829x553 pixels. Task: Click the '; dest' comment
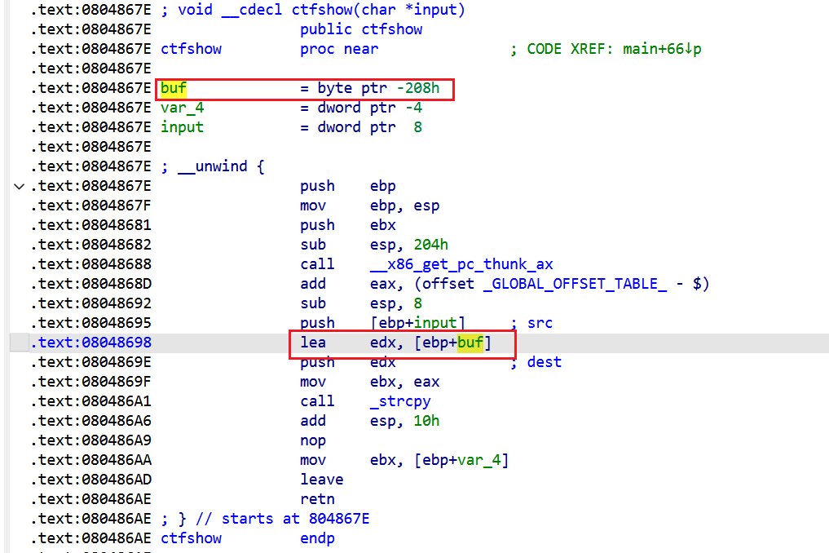point(536,362)
